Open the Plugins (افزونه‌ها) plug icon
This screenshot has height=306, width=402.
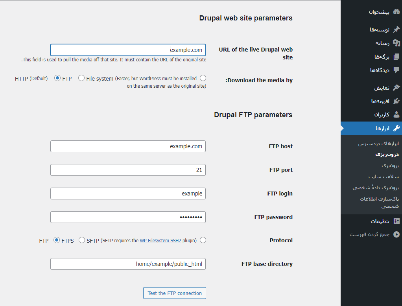click(396, 101)
